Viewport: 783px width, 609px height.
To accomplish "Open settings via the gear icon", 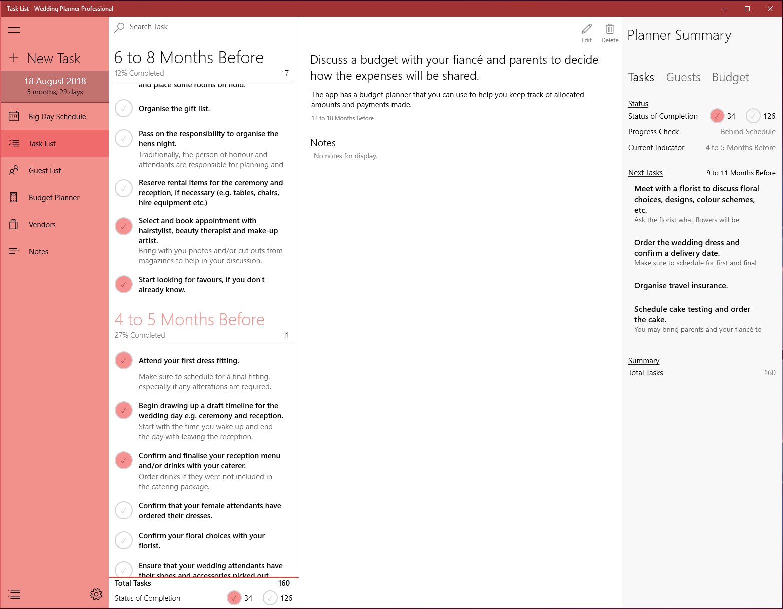I will coord(96,594).
